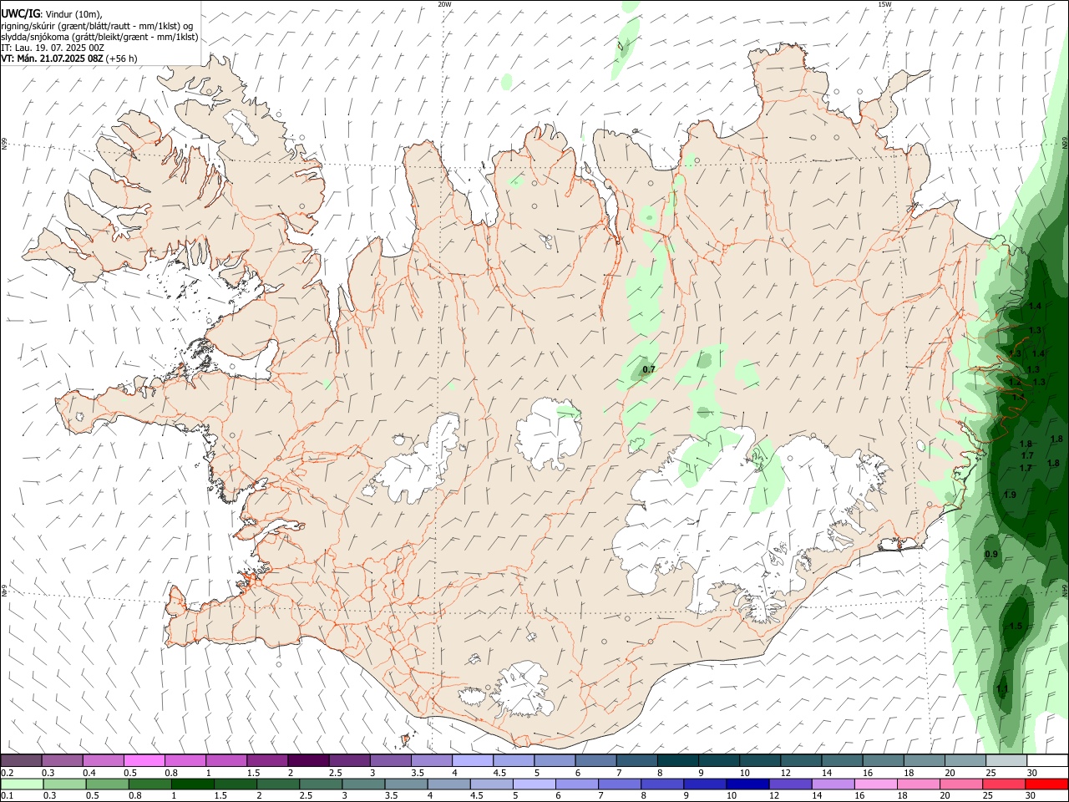The image size is (1069, 802).
Task: Click the white swatch after top-row 30
Action: point(1047,761)
